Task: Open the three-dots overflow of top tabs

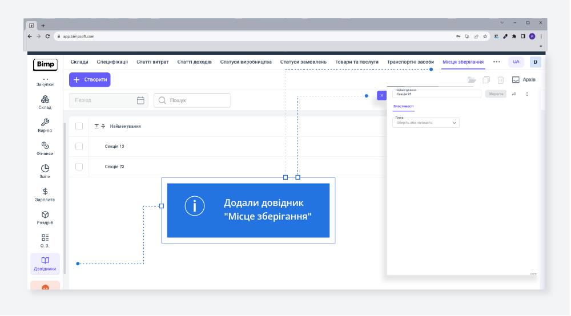Action: 496,62
